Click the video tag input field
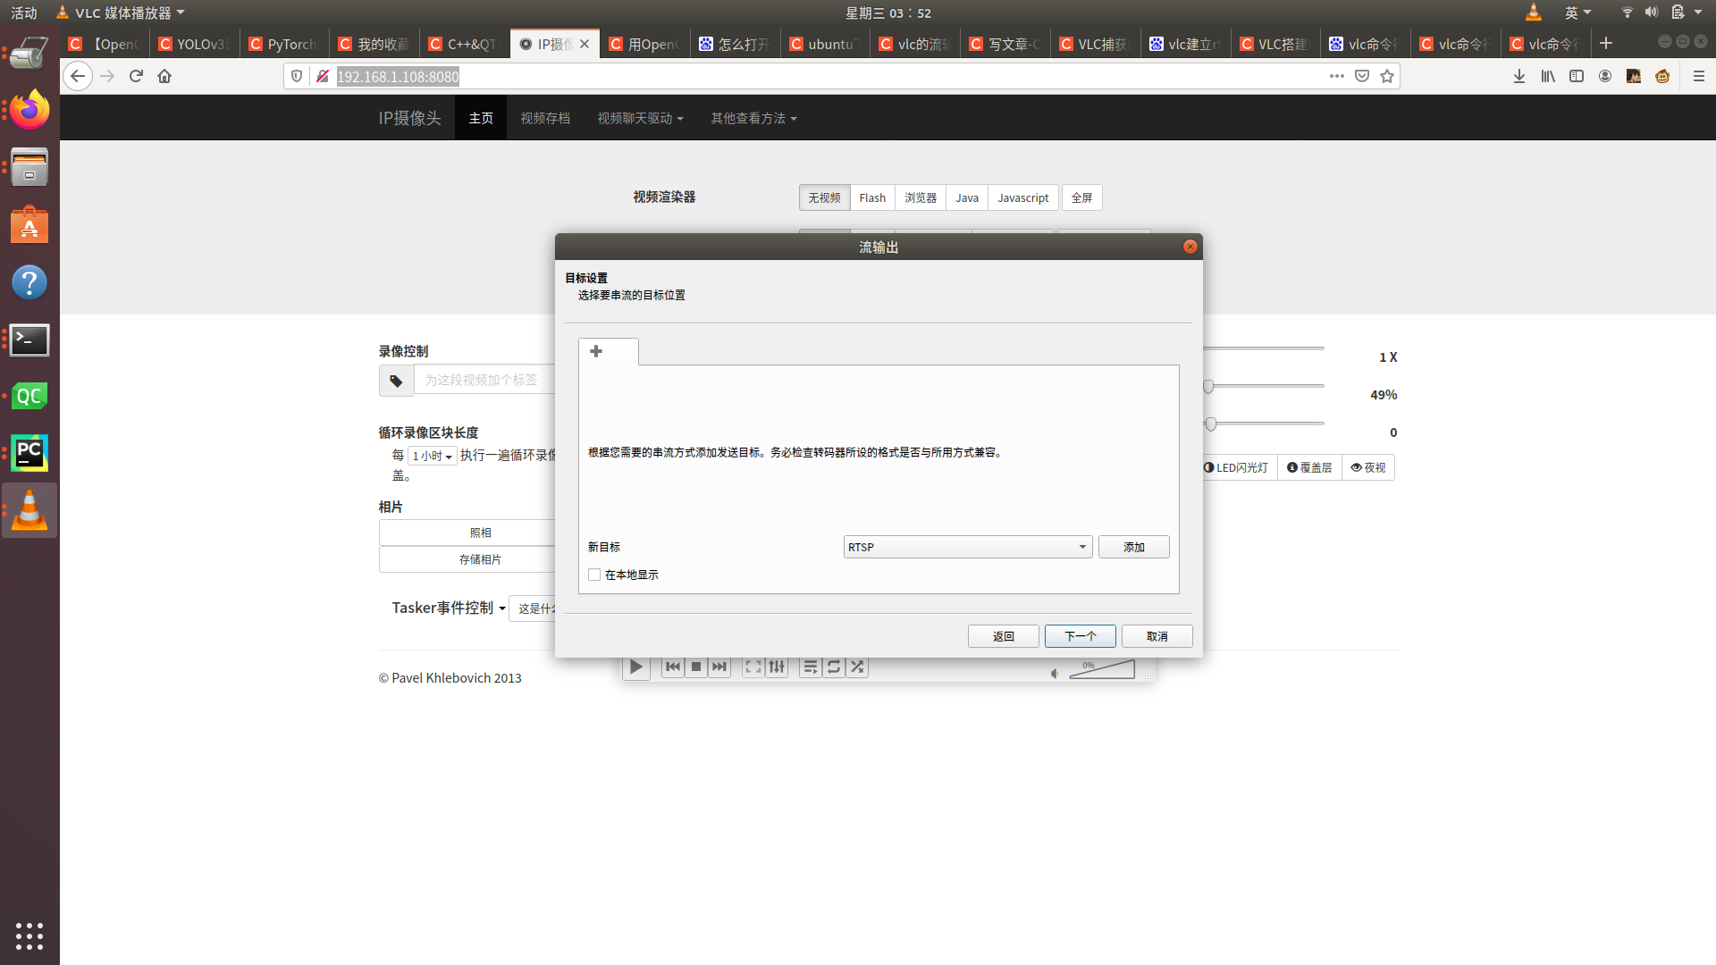This screenshot has height=965, width=1716. point(484,380)
